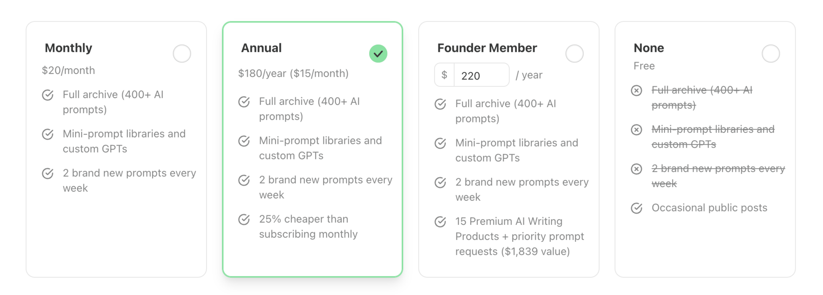
Task: Click the Founder Member price input field
Action: pyautogui.click(x=481, y=75)
